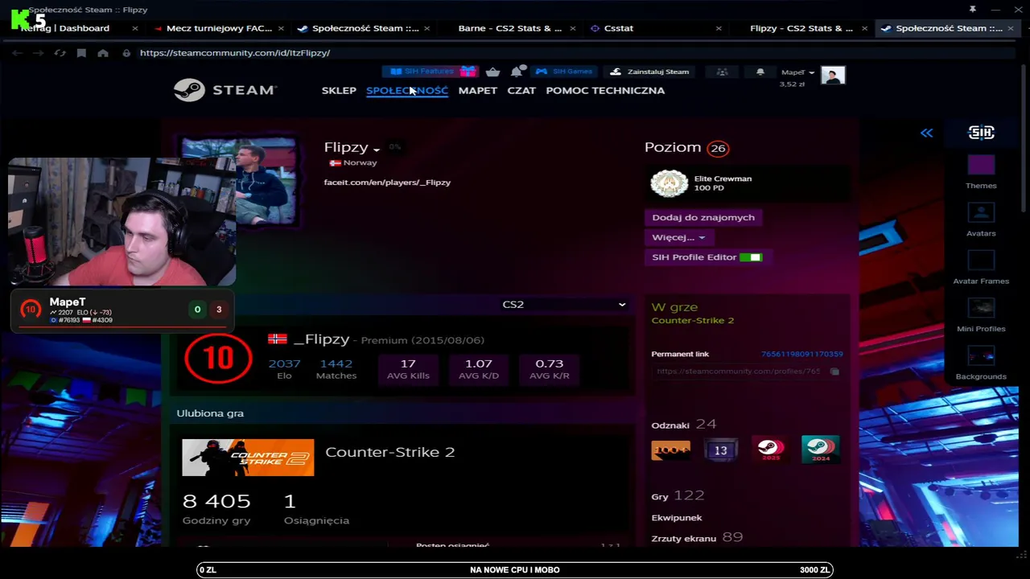Close the Csstat browser tab
This screenshot has width=1030, height=579.
pyautogui.click(x=719, y=28)
